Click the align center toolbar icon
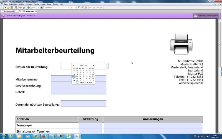The image size is (222, 139). (94, 8)
